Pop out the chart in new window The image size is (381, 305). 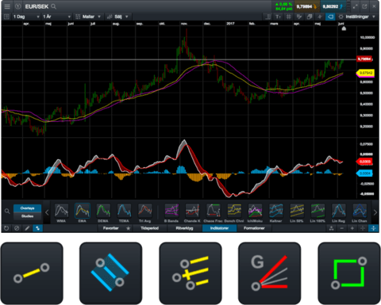(x=364, y=6)
